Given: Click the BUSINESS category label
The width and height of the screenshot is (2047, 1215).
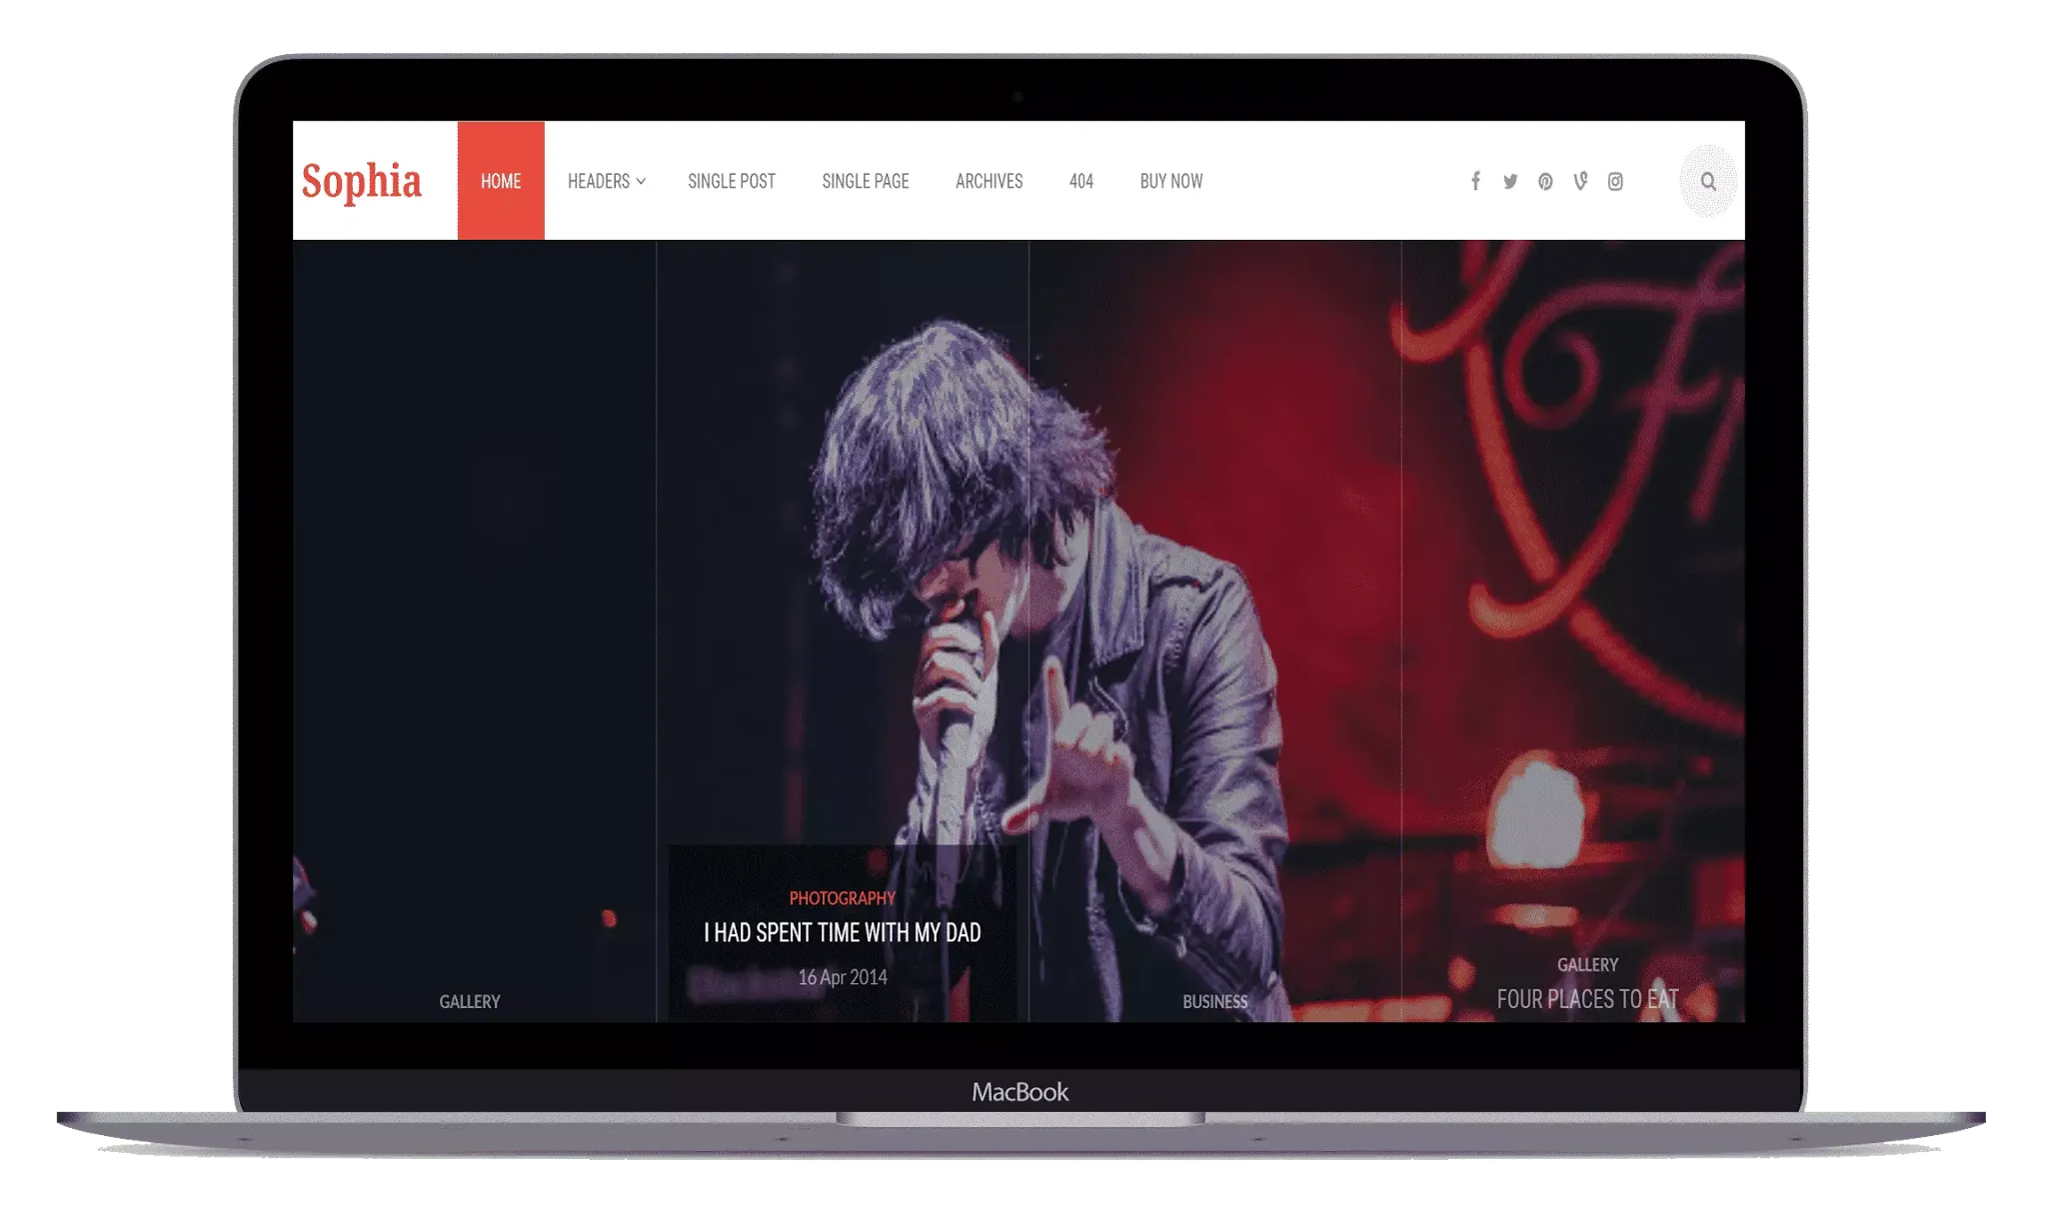Looking at the screenshot, I should point(1215,1001).
